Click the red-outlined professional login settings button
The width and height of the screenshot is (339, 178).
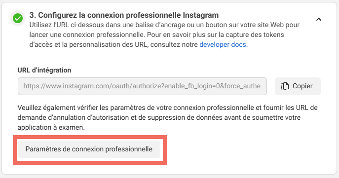pos(89,149)
